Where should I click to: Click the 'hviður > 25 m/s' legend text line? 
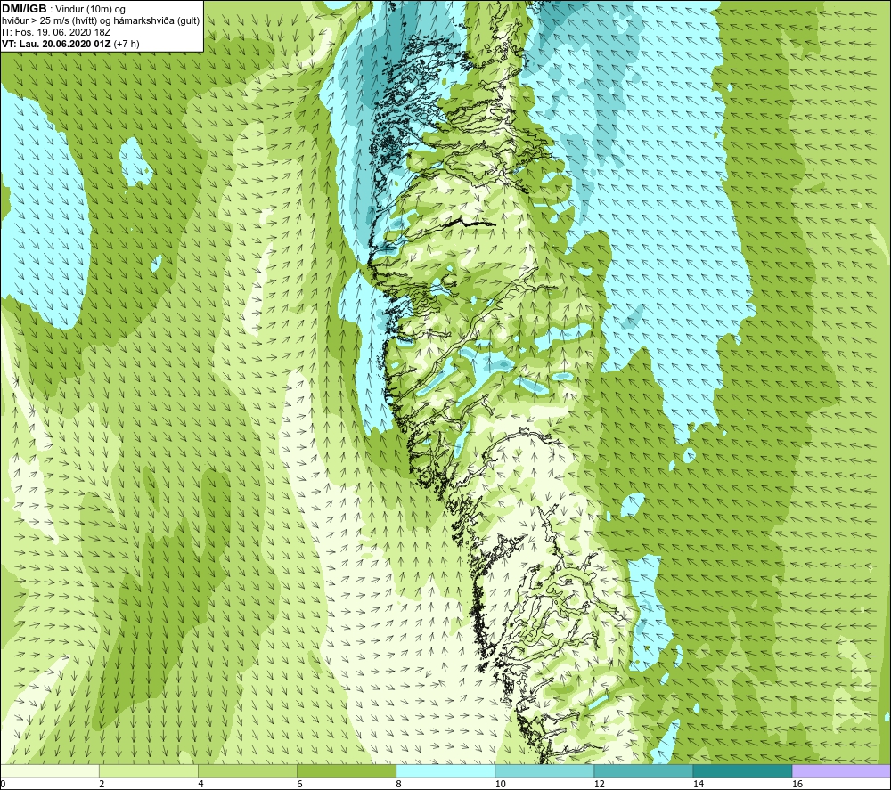[101, 21]
